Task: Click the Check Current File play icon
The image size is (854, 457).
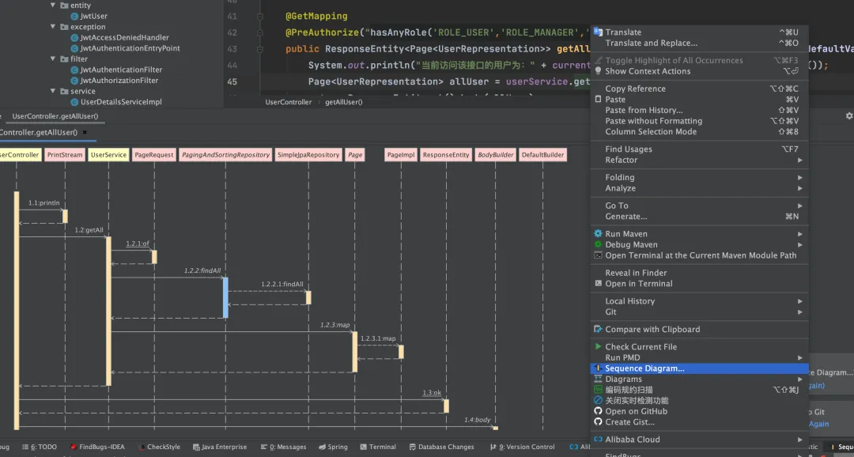Action: (x=598, y=347)
